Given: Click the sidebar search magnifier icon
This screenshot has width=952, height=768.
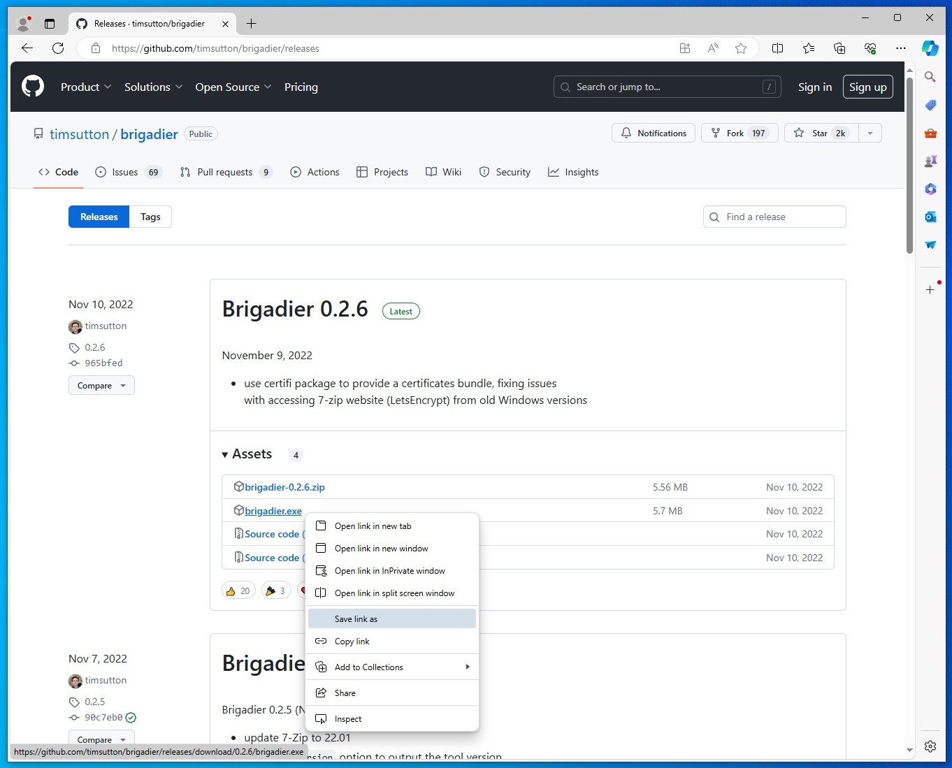Looking at the screenshot, I should click(x=930, y=77).
